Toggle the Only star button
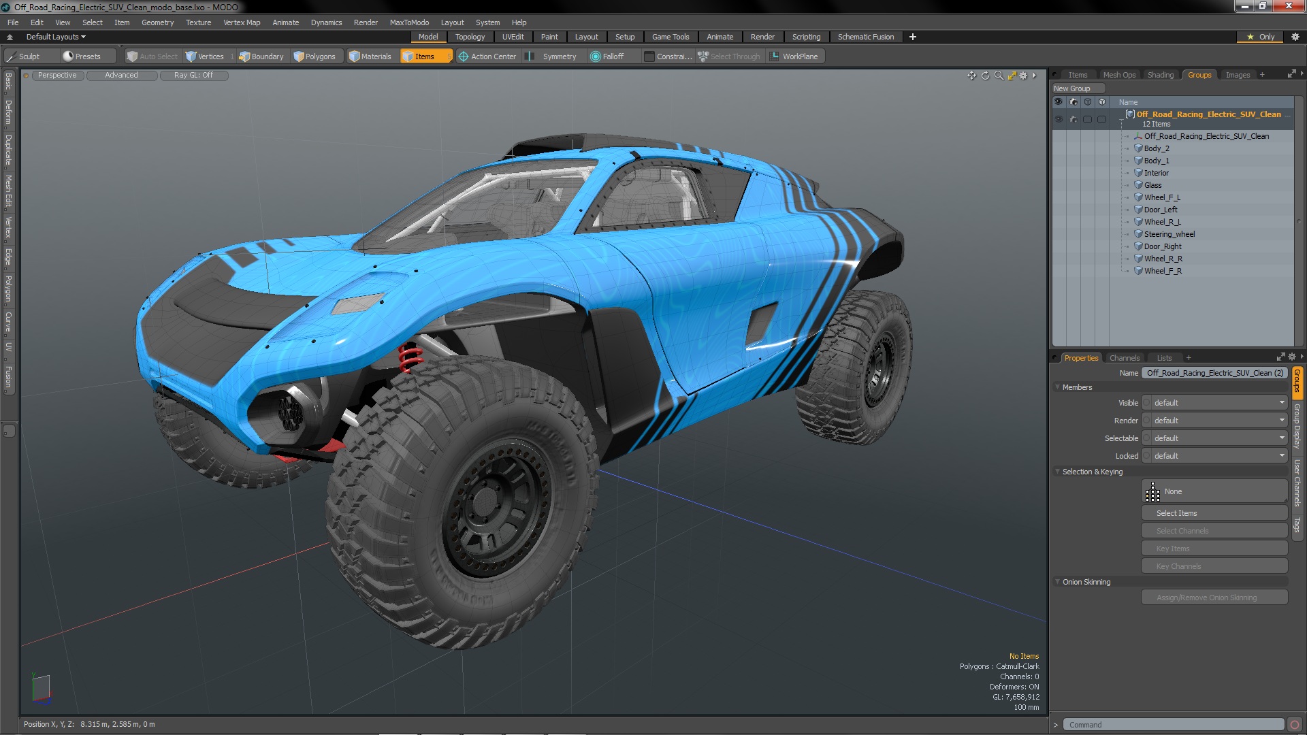Image resolution: width=1307 pixels, height=735 pixels. pos(1260,37)
